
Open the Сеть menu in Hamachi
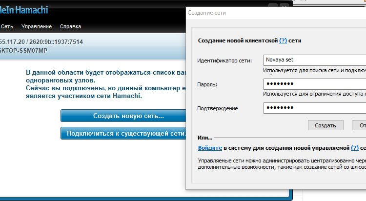point(7,27)
